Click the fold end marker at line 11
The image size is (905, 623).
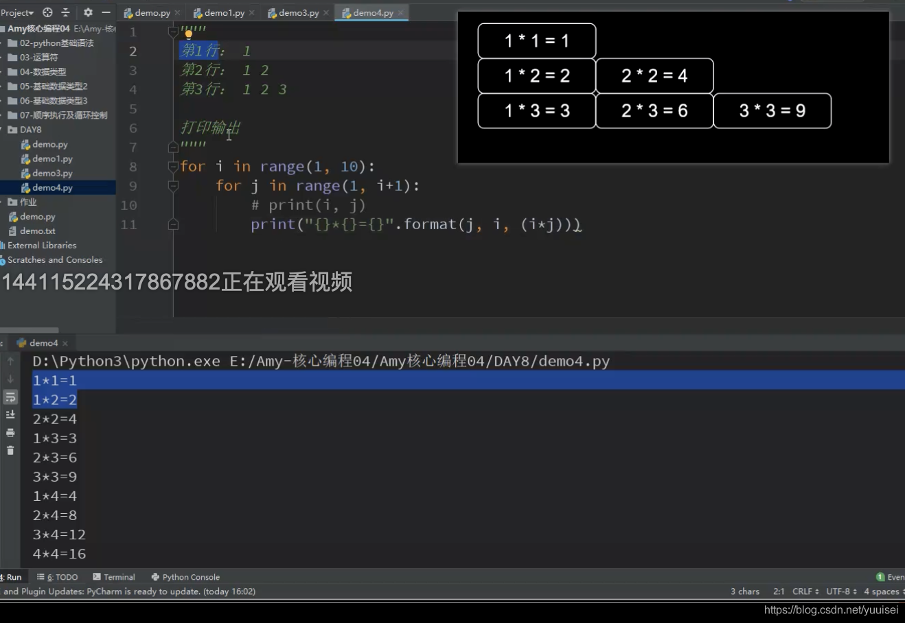pyautogui.click(x=173, y=224)
